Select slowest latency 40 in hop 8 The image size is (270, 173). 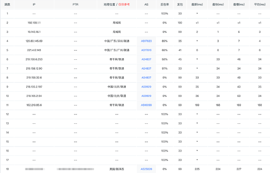239,77
